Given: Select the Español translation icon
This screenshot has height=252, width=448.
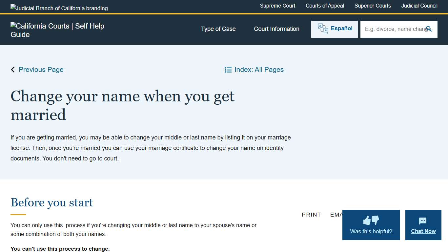Looking at the screenshot, I should [x=323, y=28].
